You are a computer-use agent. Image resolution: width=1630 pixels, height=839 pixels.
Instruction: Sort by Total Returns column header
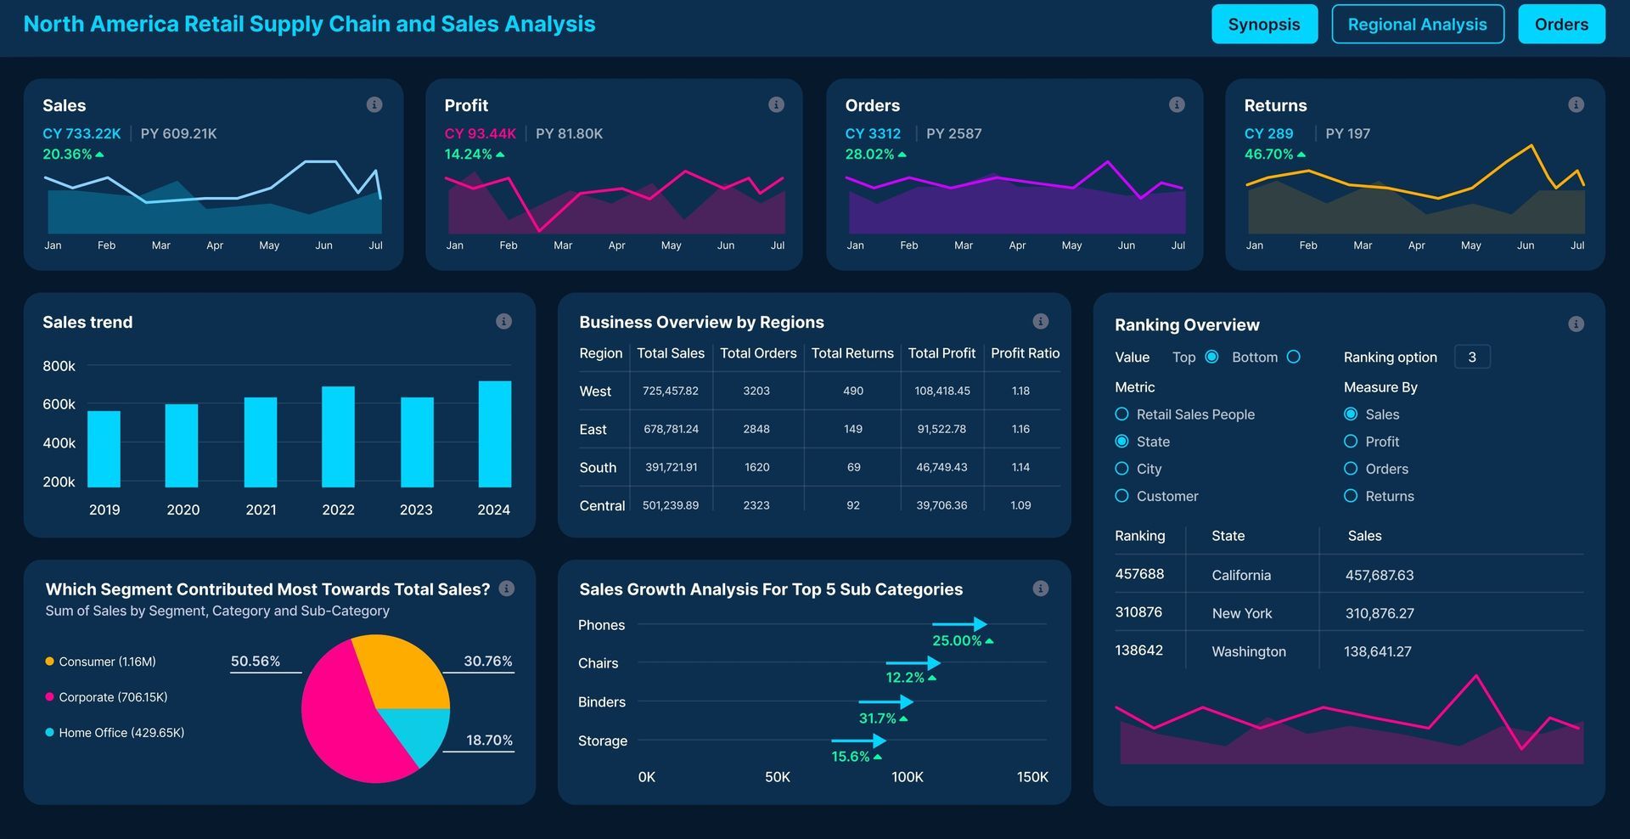tap(852, 353)
